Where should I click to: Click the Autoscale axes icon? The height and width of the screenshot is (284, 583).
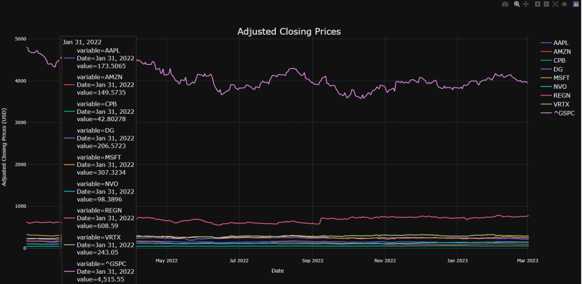(x=555, y=4)
